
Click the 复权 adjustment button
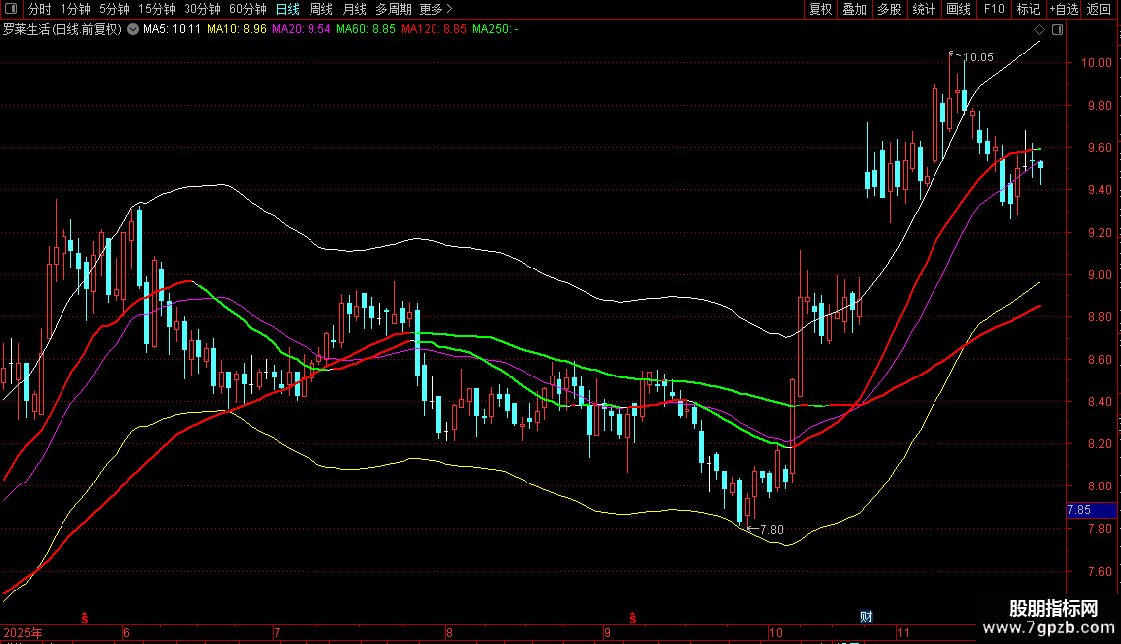[820, 9]
